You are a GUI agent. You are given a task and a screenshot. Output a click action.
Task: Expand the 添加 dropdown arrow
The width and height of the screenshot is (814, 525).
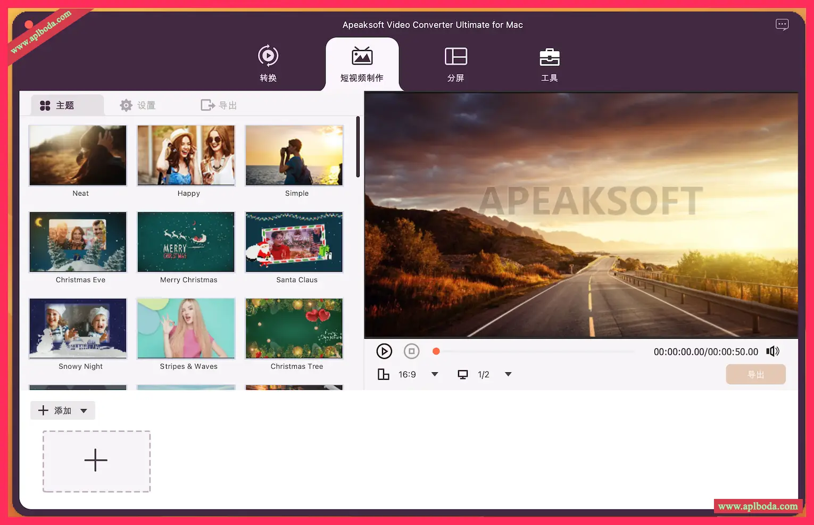(84, 411)
